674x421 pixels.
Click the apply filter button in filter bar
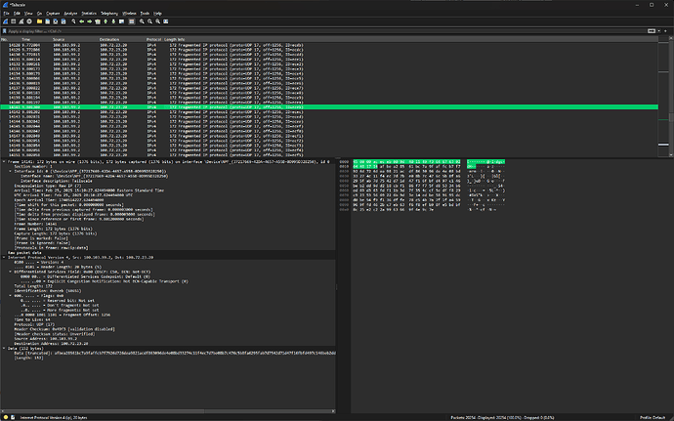652,31
